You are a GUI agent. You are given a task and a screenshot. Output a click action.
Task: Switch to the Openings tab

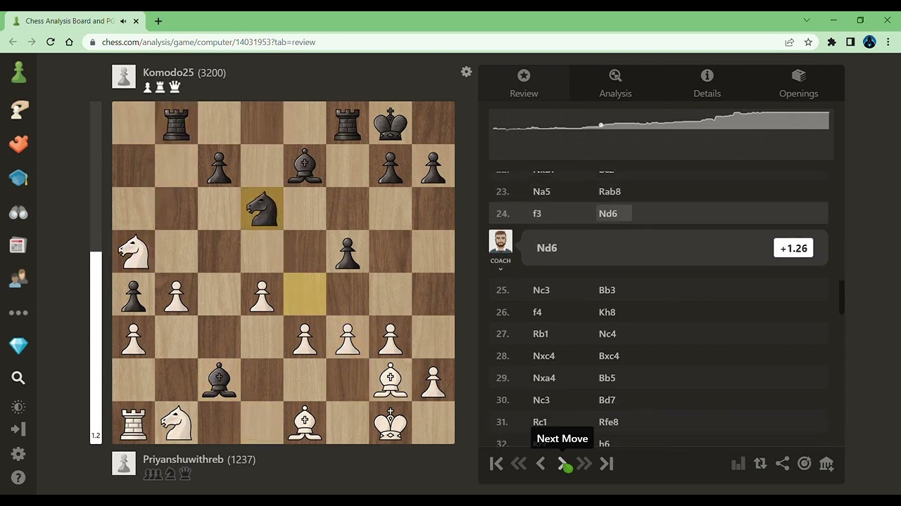pos(798,84)
